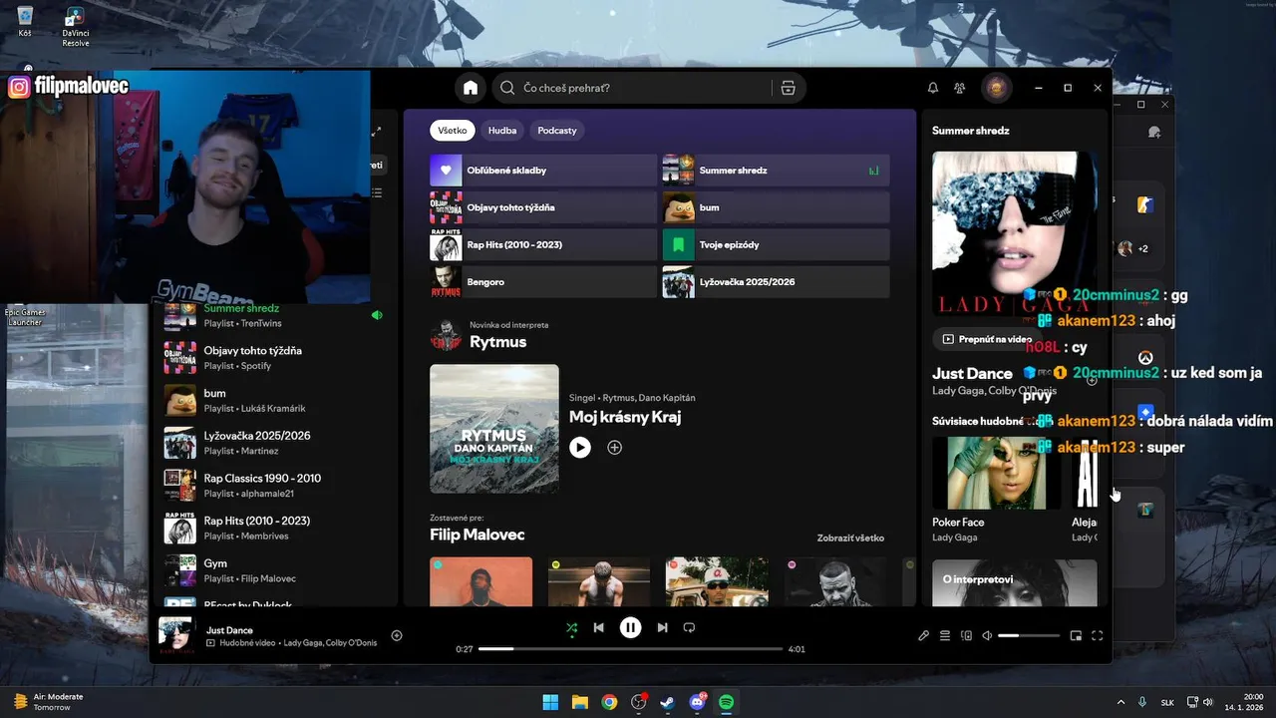Open DaVinci Resolve desktop shortcut
This screenshot has width=1276, height=718.
(x=75, y=27)
